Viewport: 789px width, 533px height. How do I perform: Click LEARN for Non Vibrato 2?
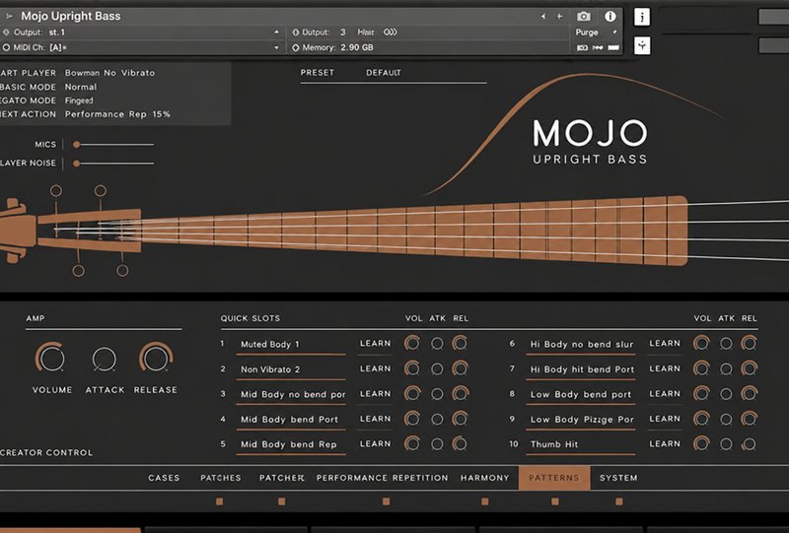[376, 368]
